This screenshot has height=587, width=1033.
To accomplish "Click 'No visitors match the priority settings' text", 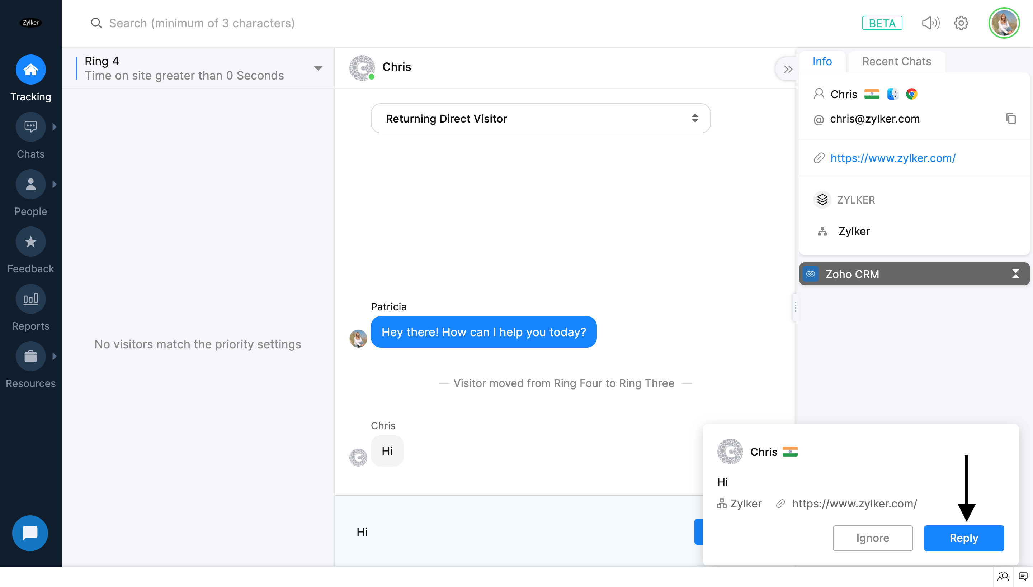I will 198,344.
